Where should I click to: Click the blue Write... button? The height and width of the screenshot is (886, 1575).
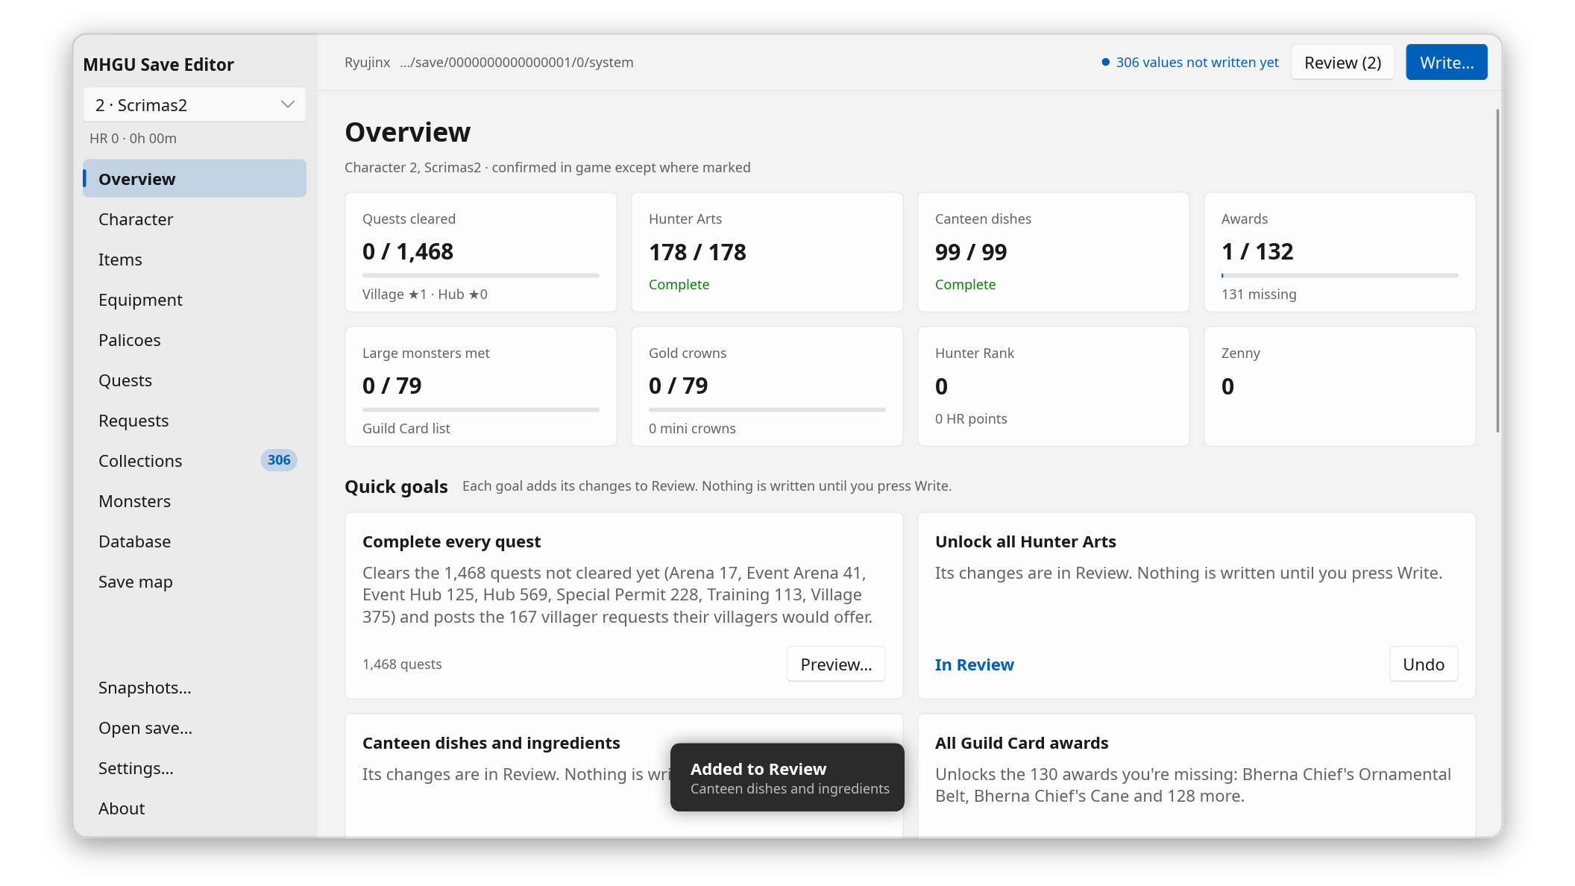tap(1446, 63)
